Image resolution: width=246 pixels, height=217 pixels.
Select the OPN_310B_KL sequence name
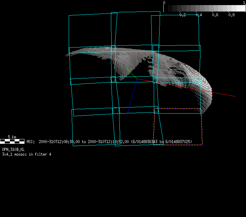[13, 149]
